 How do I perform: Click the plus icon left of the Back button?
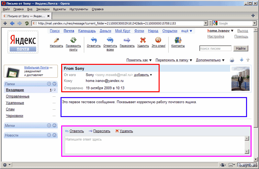point(5,23)
